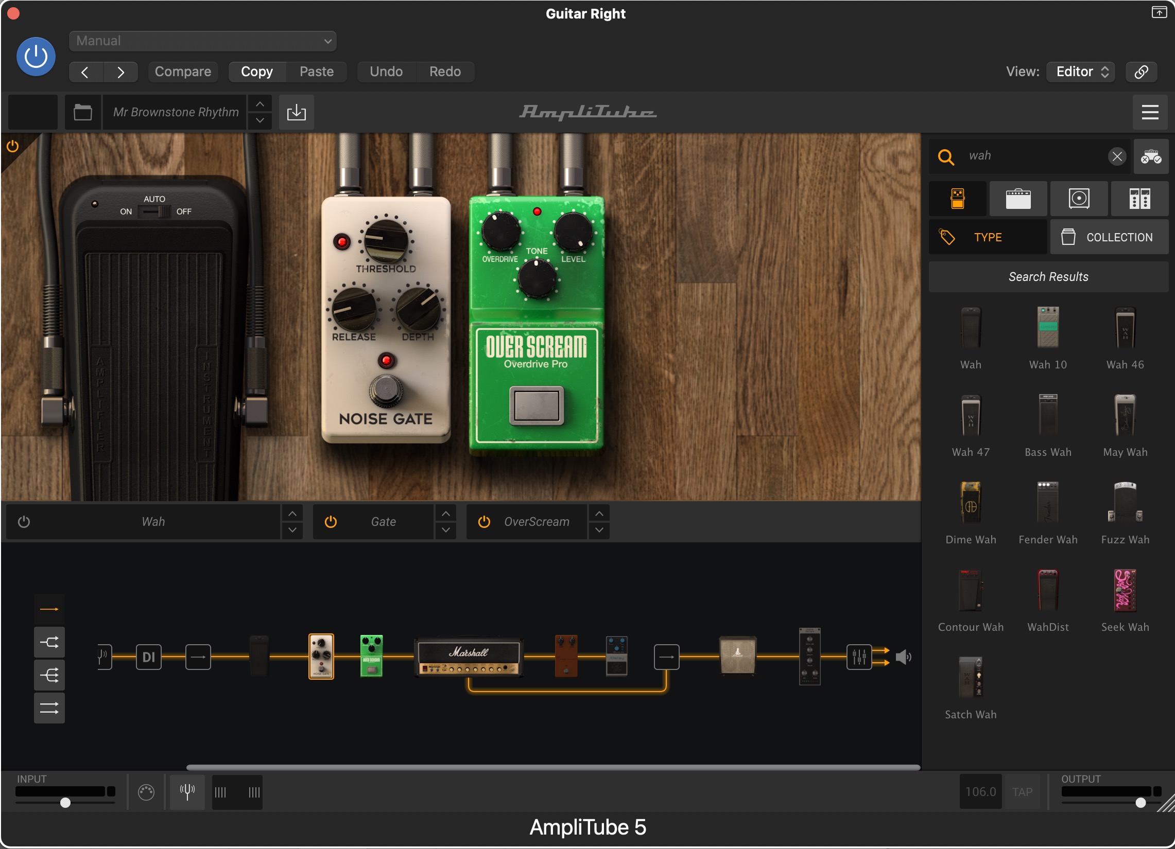Click the TAP tempo button

(x=1022, y=791)
